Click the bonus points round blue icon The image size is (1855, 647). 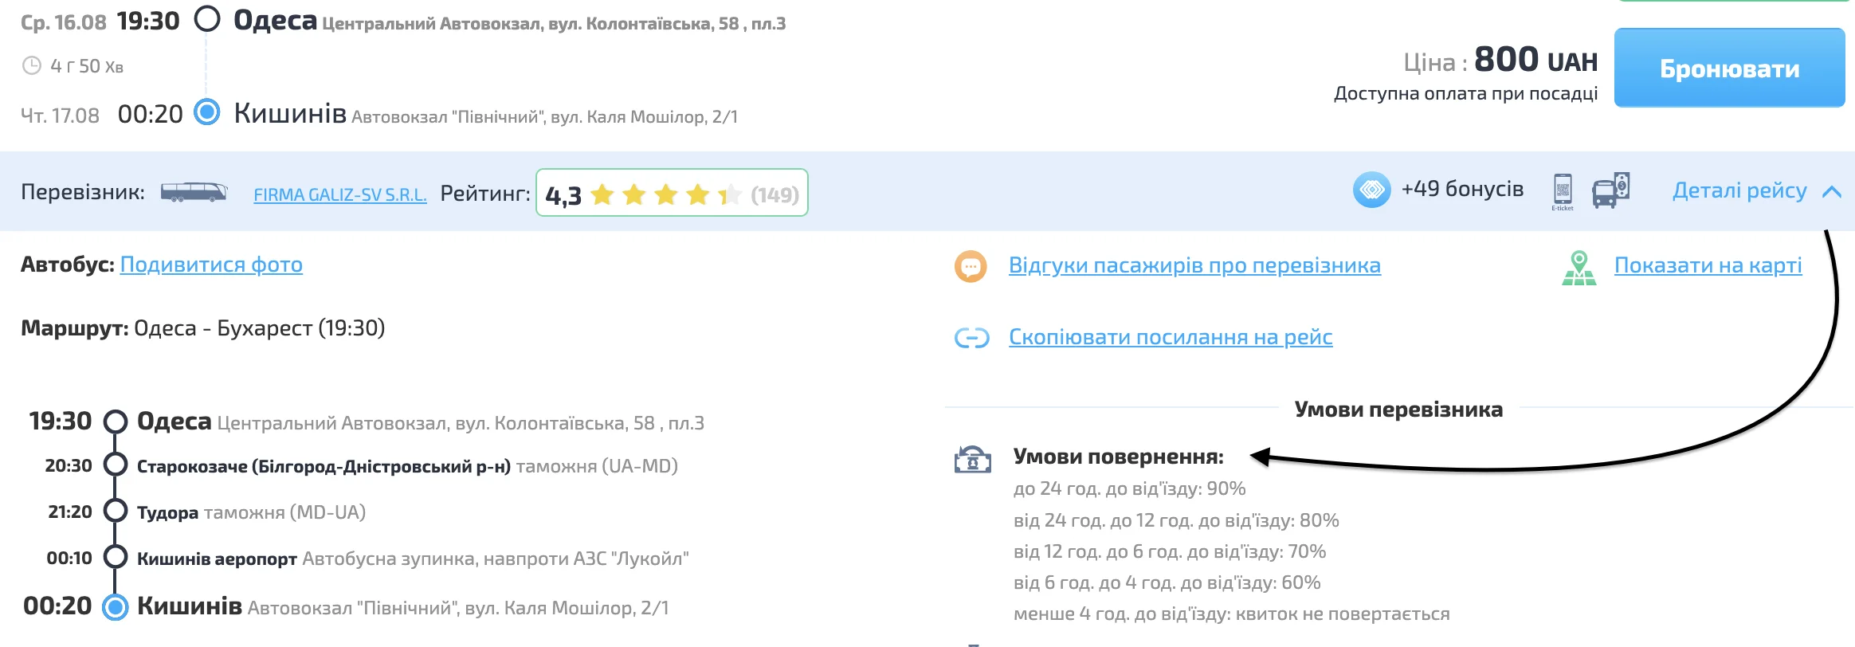tap(1371, 190)
